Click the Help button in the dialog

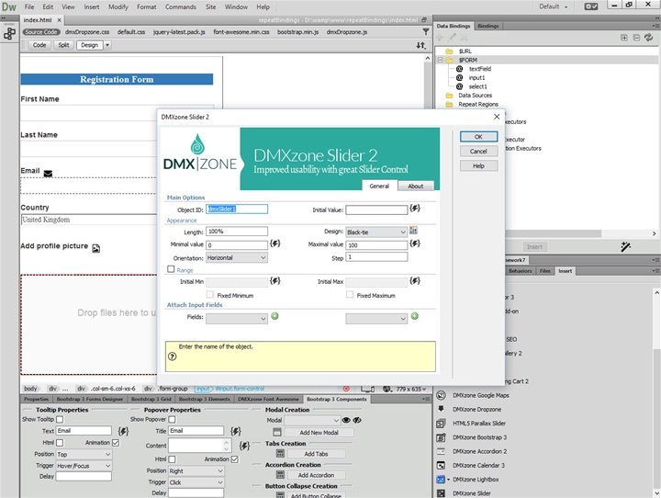coord(478,166)
